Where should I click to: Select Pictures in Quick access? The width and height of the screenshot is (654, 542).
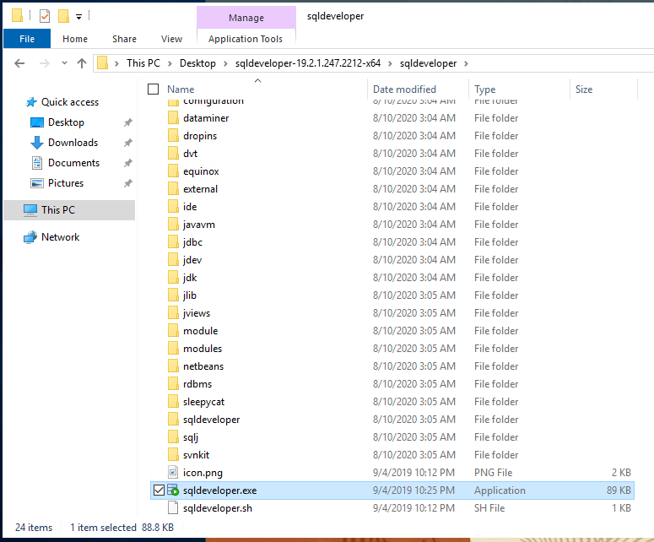click(x=66, y=183)
